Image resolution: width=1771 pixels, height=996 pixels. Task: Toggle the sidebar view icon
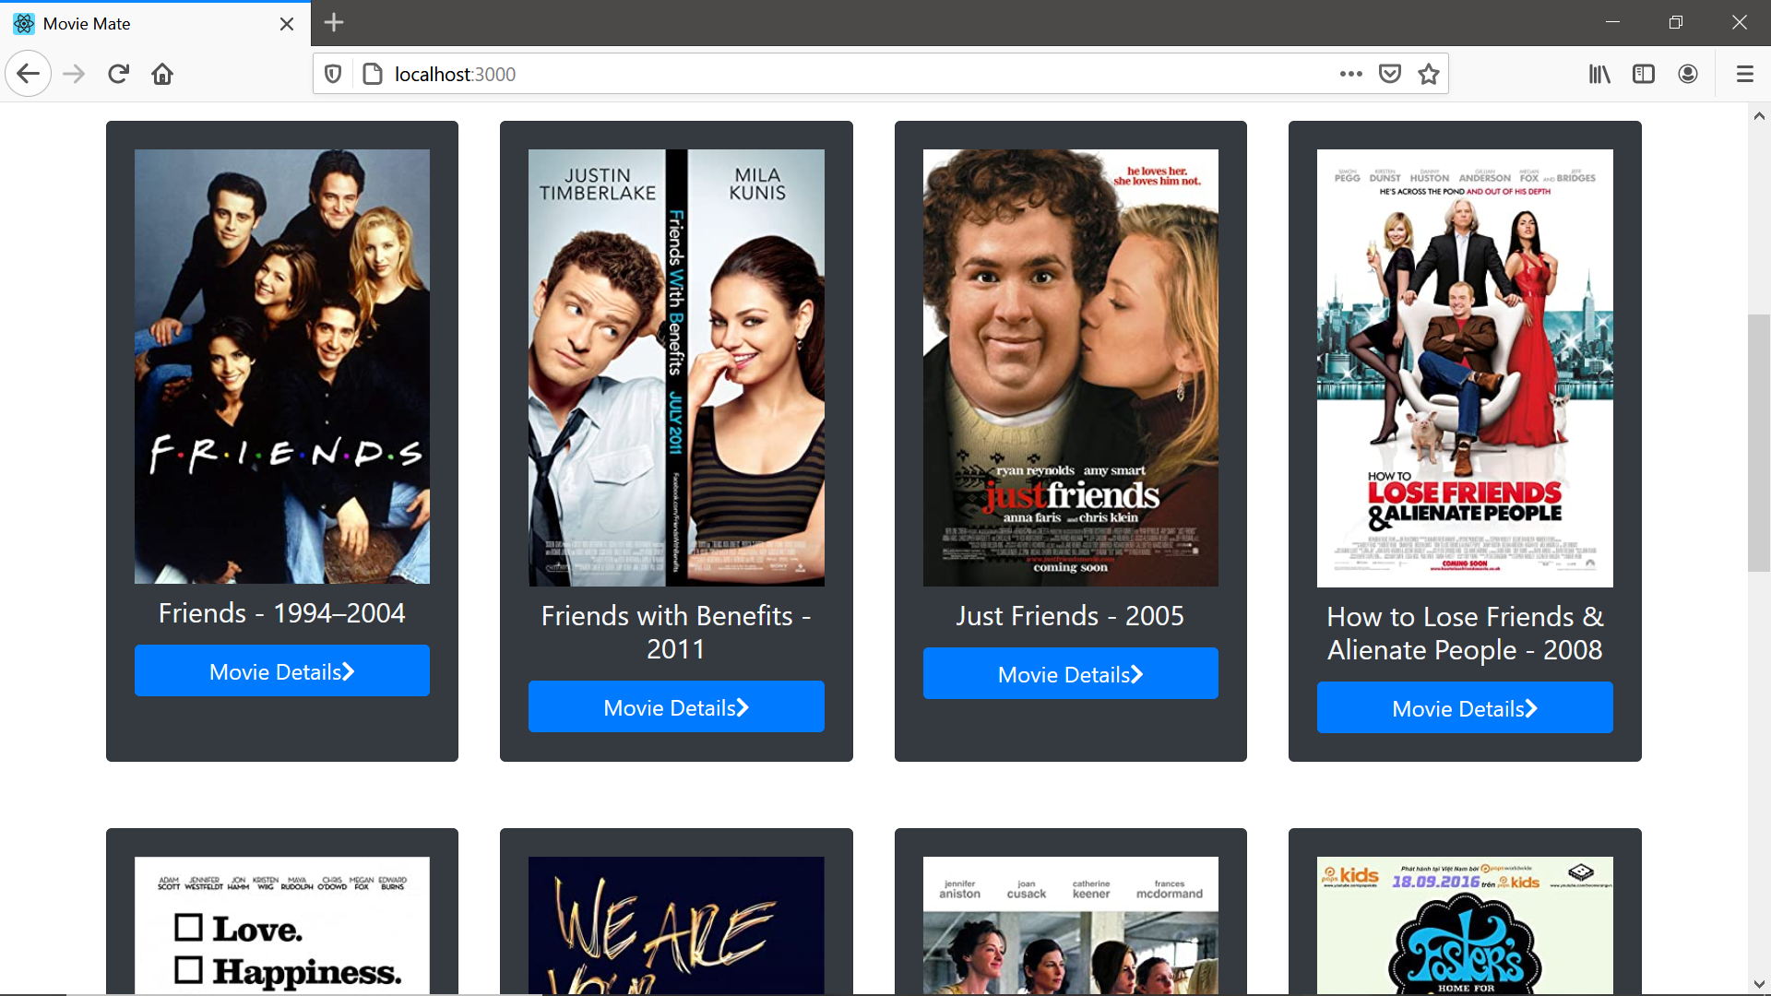(x=1643, y=74)
